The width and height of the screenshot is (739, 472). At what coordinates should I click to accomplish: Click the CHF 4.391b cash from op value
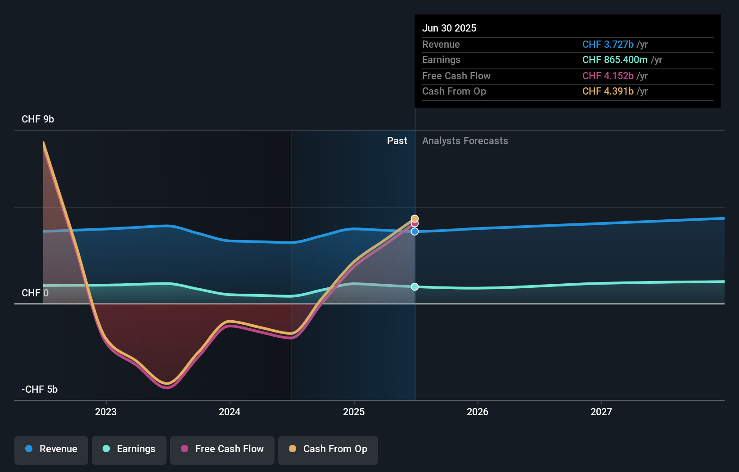point(608,91)
